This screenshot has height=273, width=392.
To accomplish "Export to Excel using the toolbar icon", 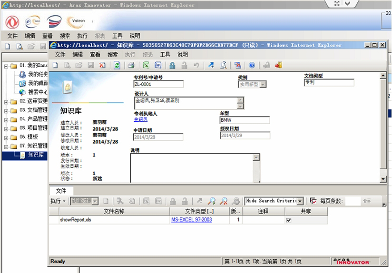I will [x=146, y=66].
